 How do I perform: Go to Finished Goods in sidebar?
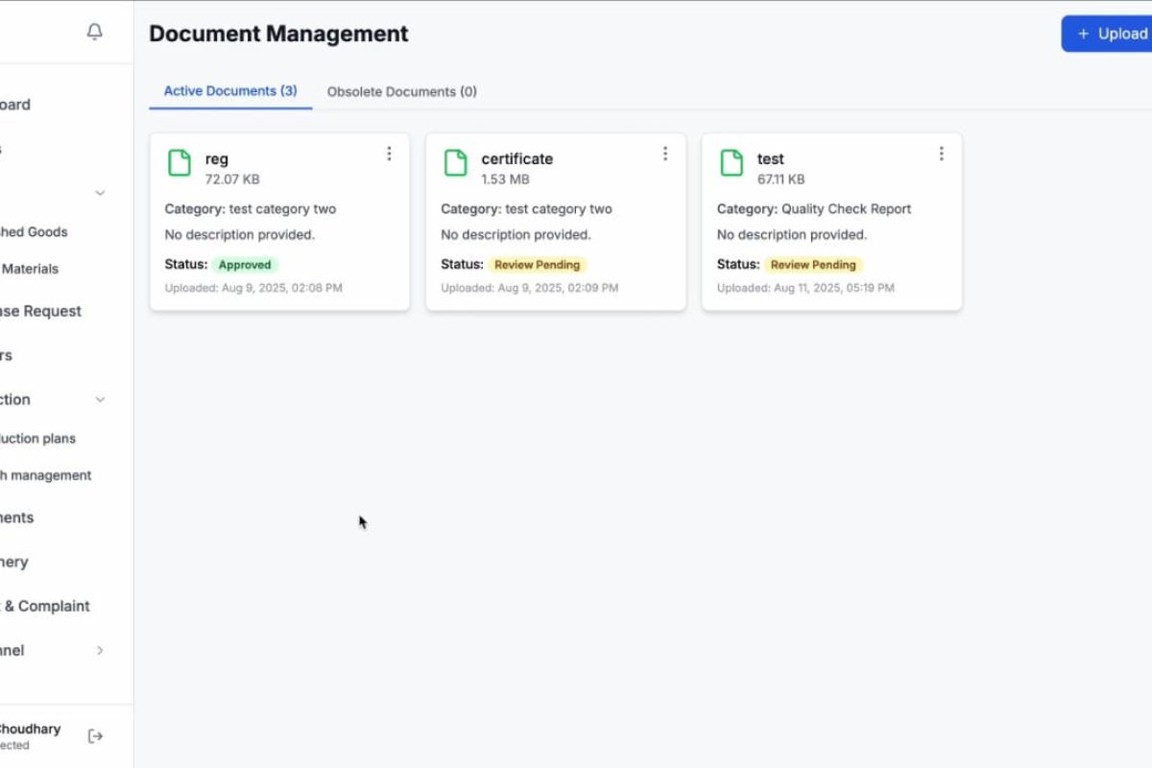(35, 231)
